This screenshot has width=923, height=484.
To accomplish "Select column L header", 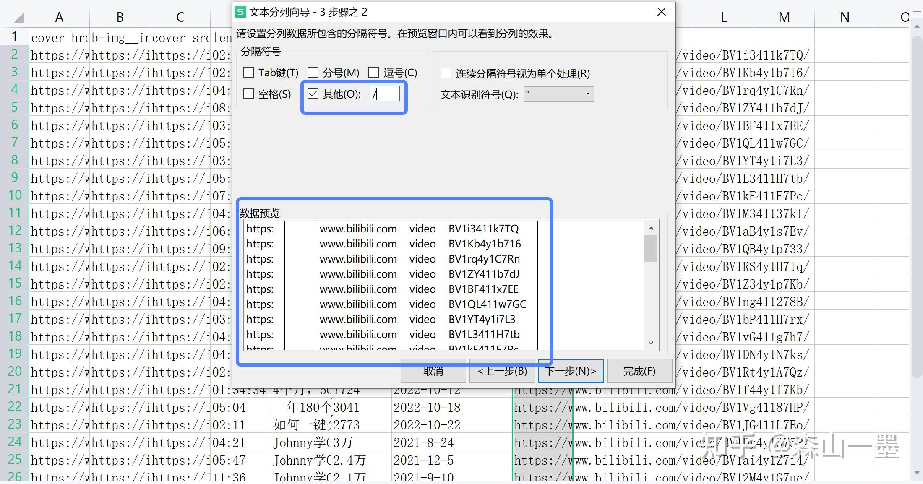I will click(724, 17).
